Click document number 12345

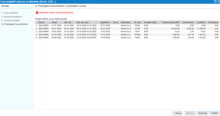click(x=137, y=26)
